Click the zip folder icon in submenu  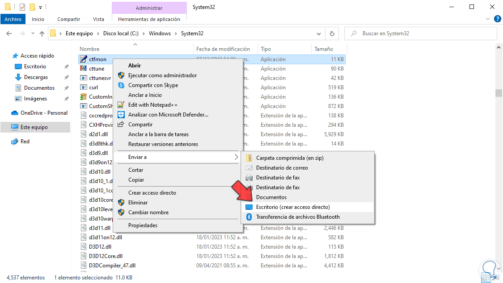click(249, 158)
